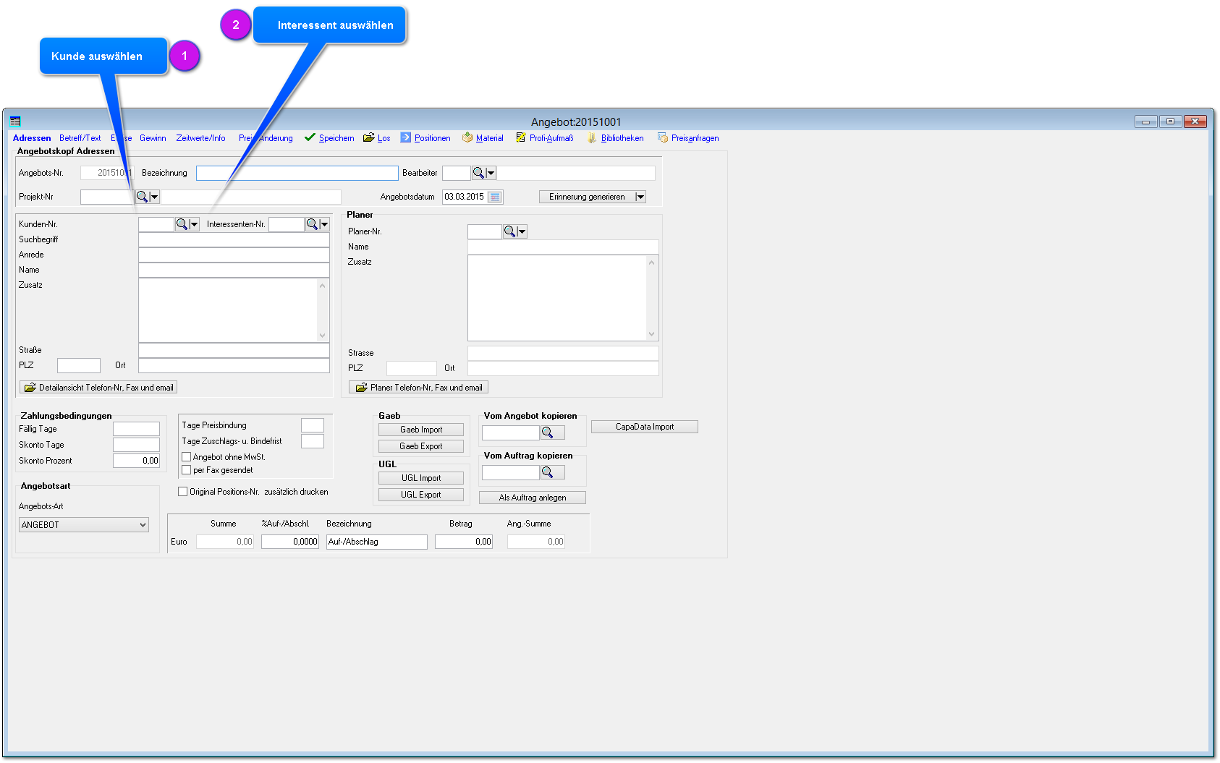Open Bibliotheken from the toolbar
This screenshot has width=1220, height=763.
tap(622, 138)
